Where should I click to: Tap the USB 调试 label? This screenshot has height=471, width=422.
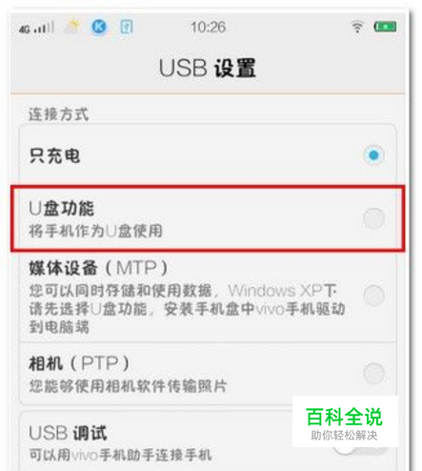click(68, 433)
